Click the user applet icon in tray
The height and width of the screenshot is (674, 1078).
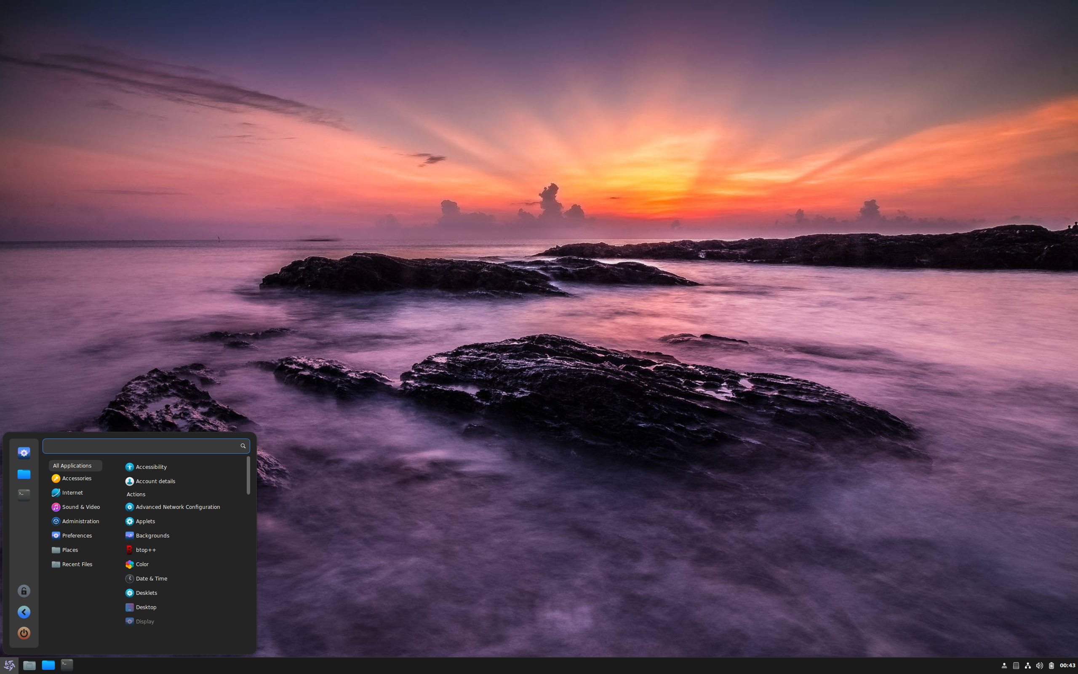point(1004,666)
